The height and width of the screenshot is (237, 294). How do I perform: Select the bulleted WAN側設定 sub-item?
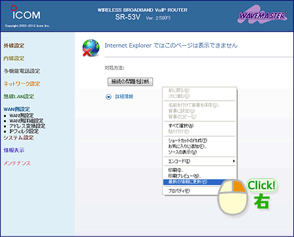click(22, 116)
